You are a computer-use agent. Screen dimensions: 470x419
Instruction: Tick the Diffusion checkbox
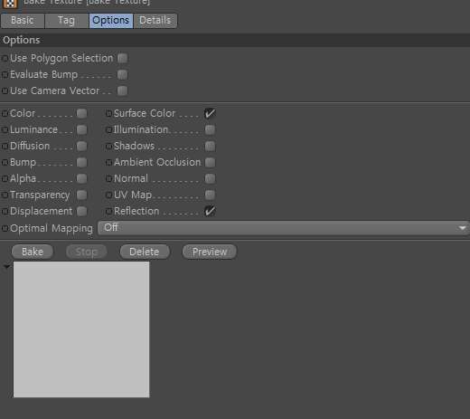point(81,146)
